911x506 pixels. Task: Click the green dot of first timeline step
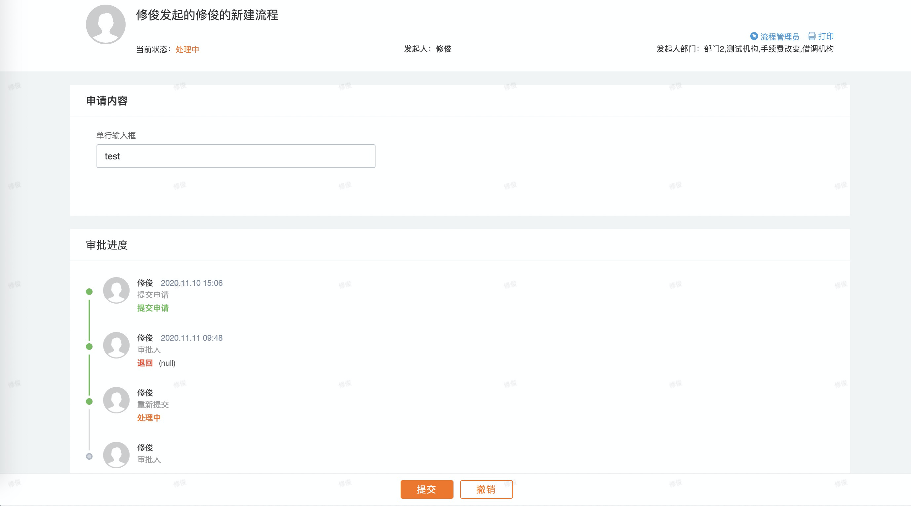pos(90,292)
